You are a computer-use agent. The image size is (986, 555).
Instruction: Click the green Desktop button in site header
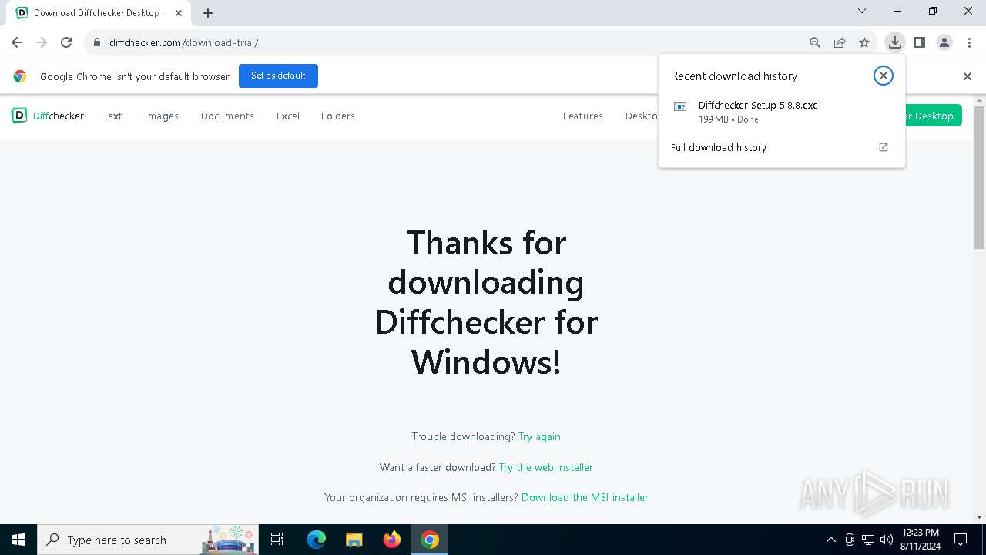tap(933, 116)
